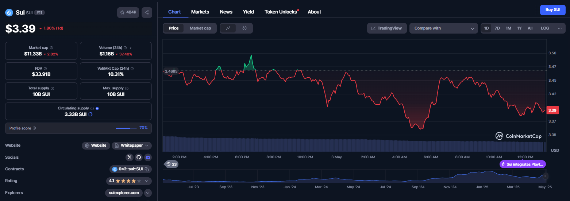
Task: Open the TradingView chart button
Action: pos(387,28)
